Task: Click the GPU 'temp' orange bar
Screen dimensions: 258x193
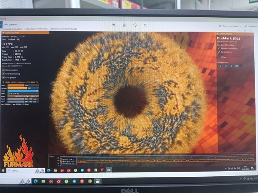Action: 23,85
